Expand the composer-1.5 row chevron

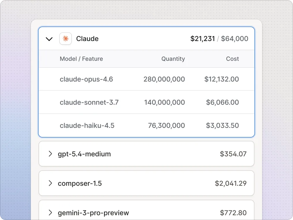click(x=50, y=183)
